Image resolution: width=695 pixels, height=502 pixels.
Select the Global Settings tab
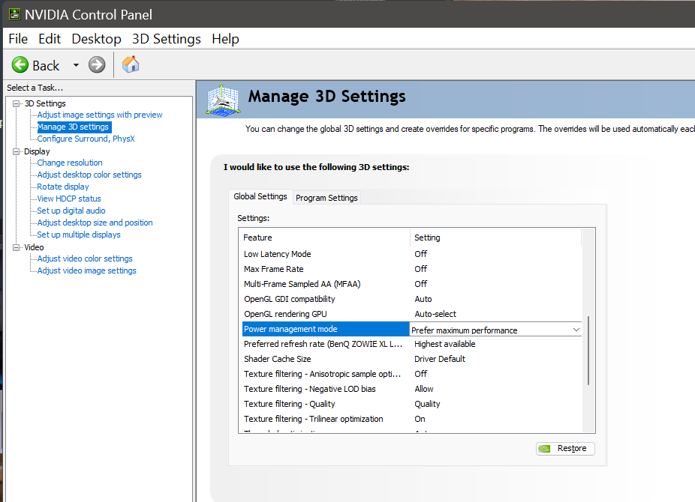[x=260, y=196]
